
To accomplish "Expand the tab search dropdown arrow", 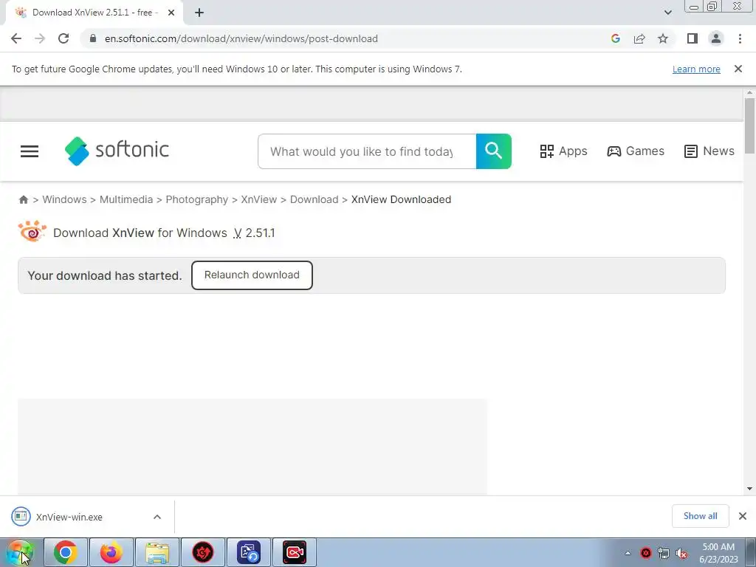I will (x=667, y=13).
